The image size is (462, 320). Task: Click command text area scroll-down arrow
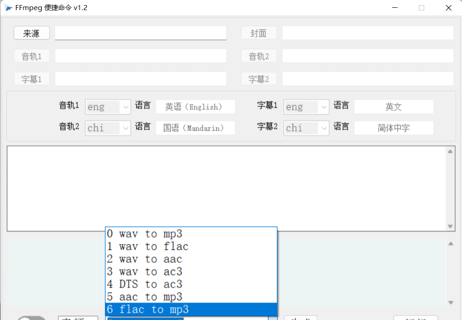pos(450,226)
